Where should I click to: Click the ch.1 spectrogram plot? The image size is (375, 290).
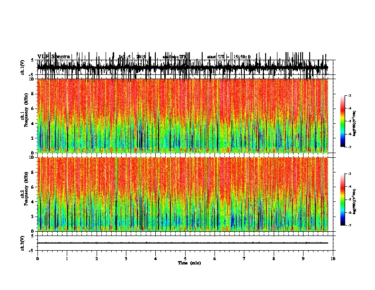point(182,116)
